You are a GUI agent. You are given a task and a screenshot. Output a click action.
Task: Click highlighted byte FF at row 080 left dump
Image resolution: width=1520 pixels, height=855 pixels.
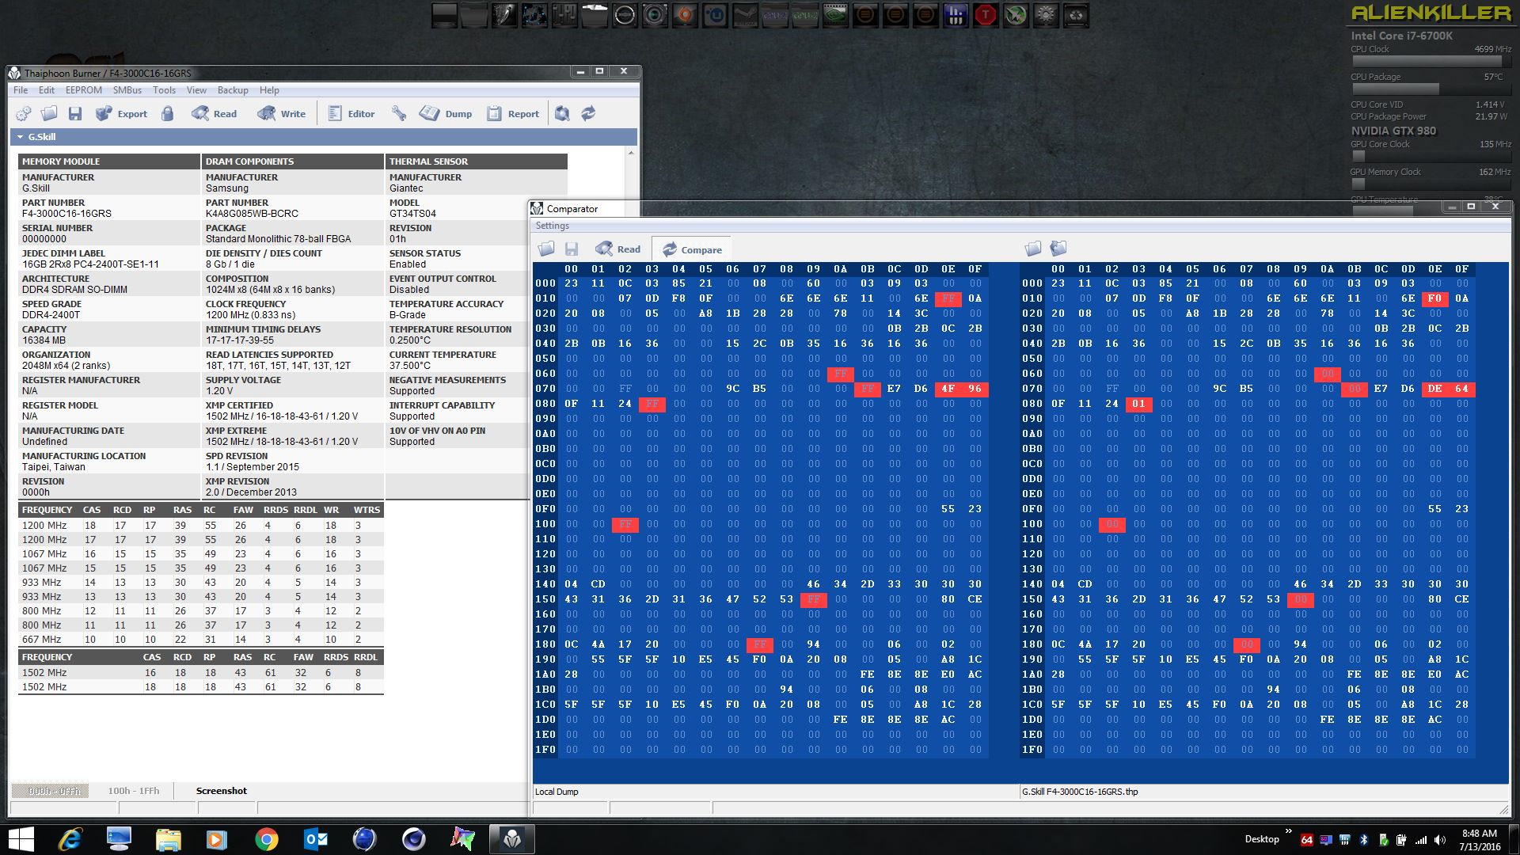(652, 404)
